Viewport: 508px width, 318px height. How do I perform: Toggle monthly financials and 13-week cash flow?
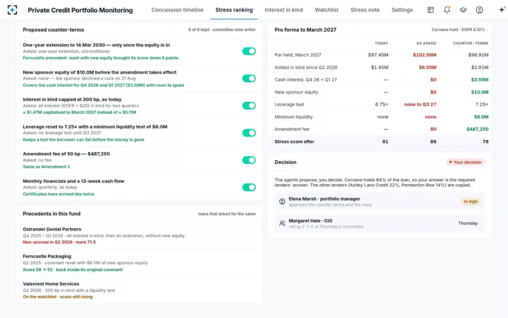click(x=249, y=187)
